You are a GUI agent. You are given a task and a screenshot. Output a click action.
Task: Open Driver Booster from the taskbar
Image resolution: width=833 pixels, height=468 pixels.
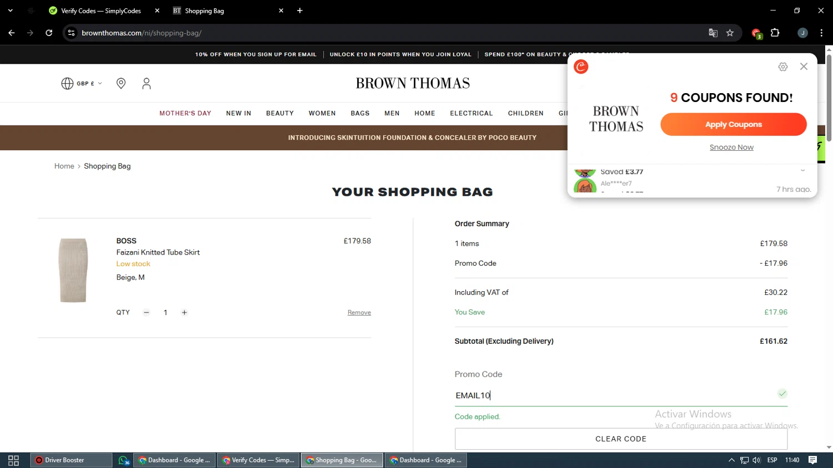71,460
